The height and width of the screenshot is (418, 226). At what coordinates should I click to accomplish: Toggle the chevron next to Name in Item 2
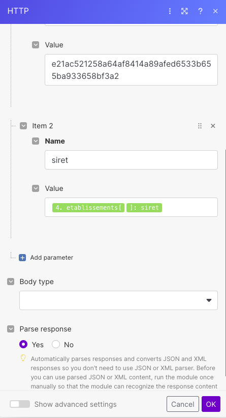[x=36, y=141]
